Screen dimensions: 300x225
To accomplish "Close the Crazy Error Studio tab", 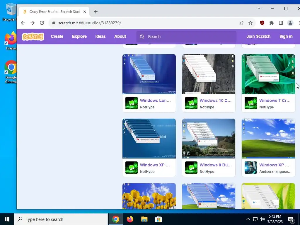I will (85, 12).
